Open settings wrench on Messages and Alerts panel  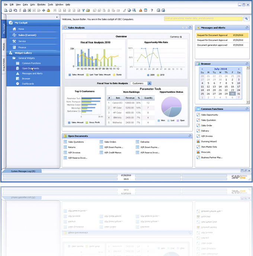pos(247,28)
